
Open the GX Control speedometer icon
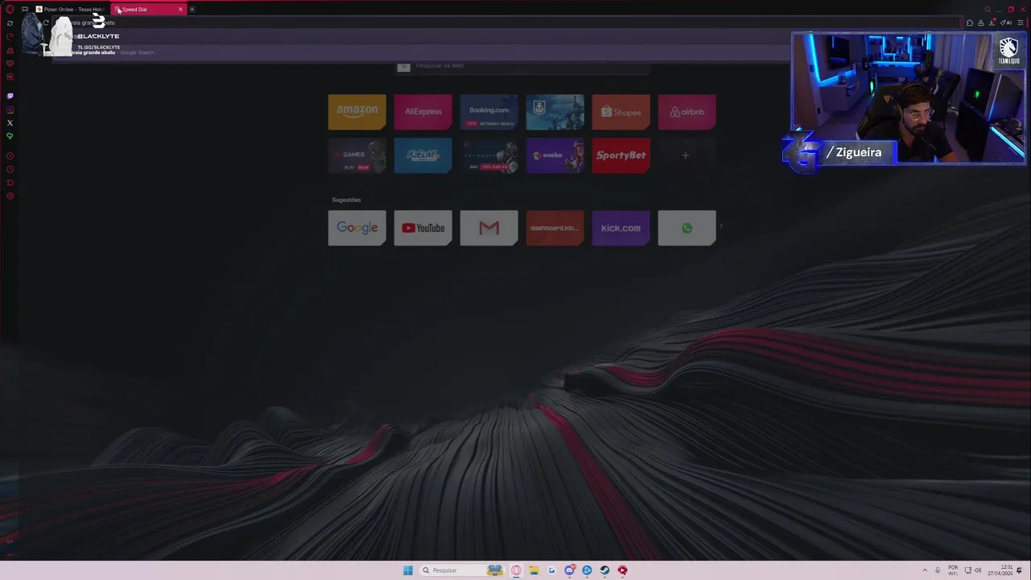10,37
